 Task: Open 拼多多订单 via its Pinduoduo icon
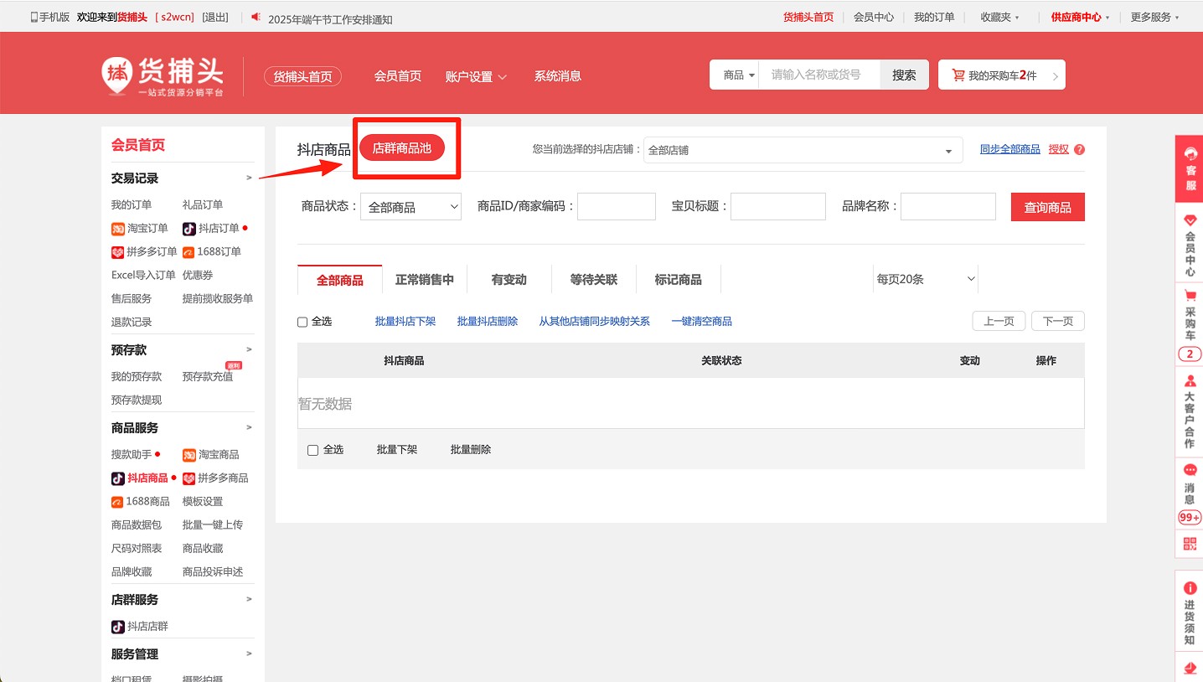pyautogui.click(x=118, y=252)
